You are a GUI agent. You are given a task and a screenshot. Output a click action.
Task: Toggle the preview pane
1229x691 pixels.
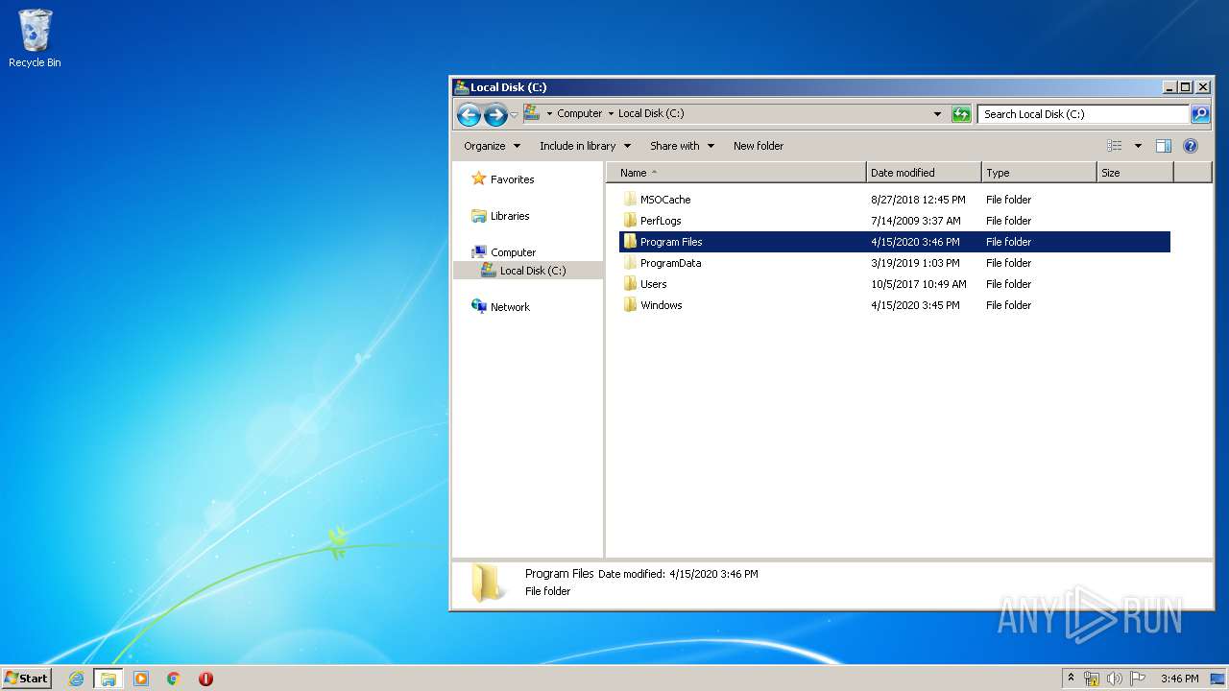pyautogui.click(x=1164, y=146)
